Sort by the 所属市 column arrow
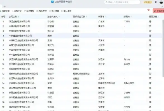Screen dimensions: 164x111 pyautogui.click(x=131, y=17)
